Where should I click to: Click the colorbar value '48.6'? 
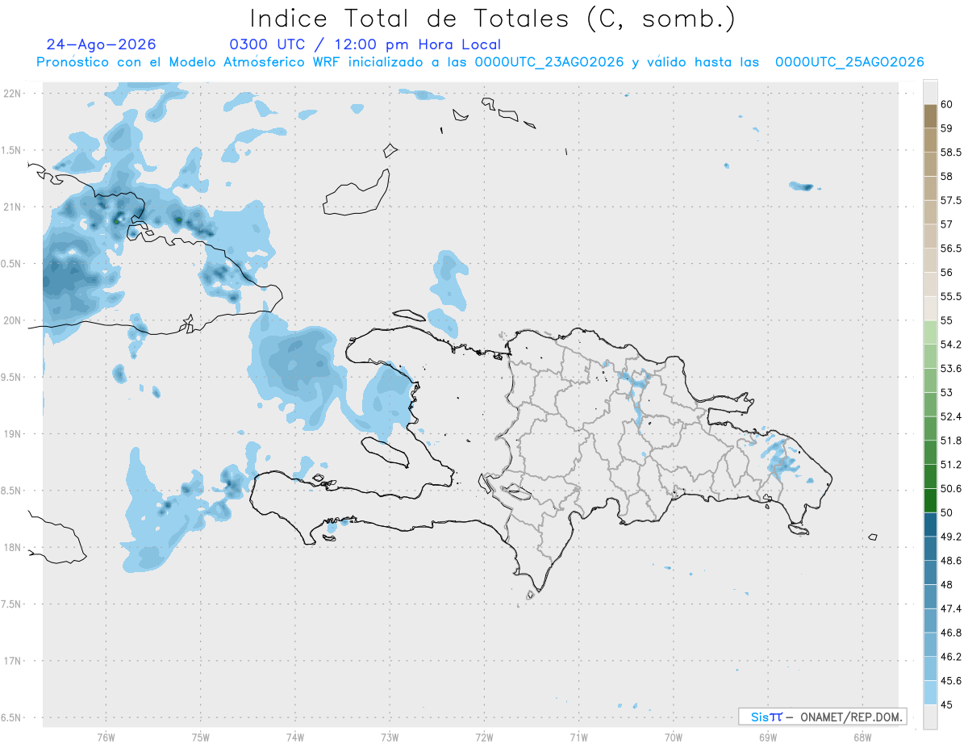coord(950,561)
